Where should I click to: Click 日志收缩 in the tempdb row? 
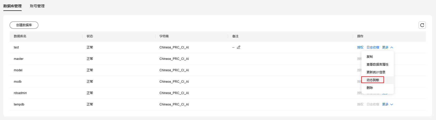tap(373, 104)
